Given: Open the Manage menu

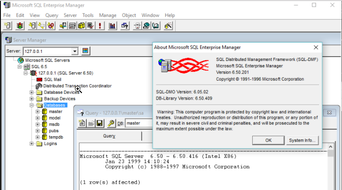Looking at the screenshot, I should click(108, 15).
